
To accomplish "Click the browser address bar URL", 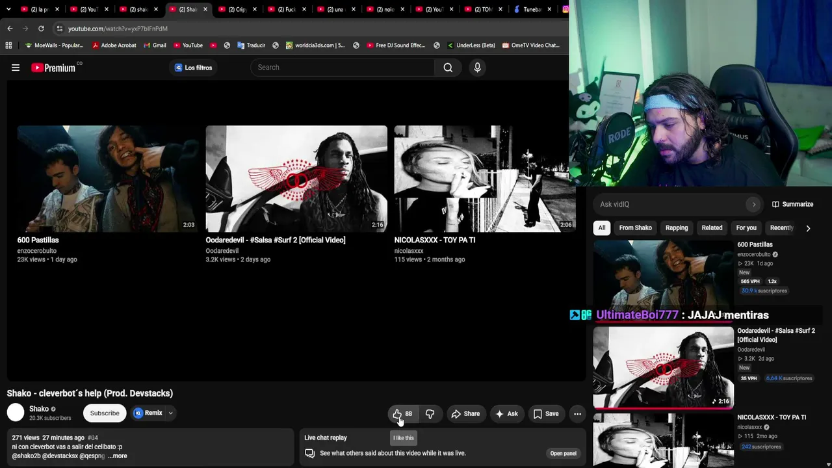I will (x=118, y=29).
